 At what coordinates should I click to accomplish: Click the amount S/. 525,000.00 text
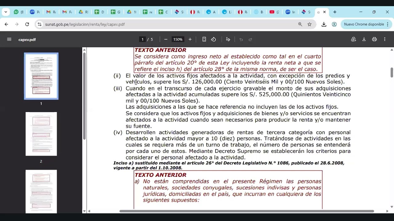coord(269,95)
